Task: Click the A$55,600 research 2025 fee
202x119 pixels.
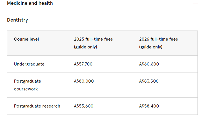Action: [83, 106]
